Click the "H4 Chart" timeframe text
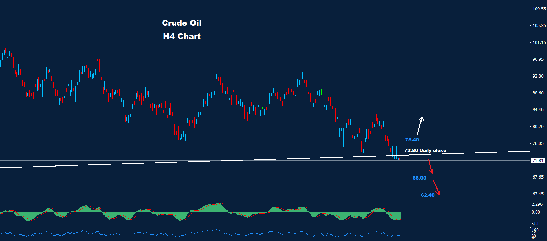This screenshot has width=547, height=241. 182,36
